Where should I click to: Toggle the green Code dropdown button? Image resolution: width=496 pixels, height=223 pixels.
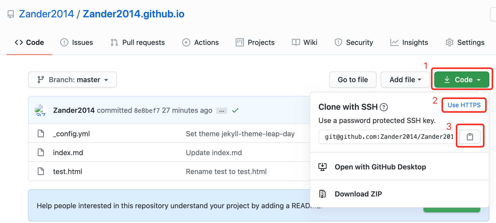tap(462, 80)
